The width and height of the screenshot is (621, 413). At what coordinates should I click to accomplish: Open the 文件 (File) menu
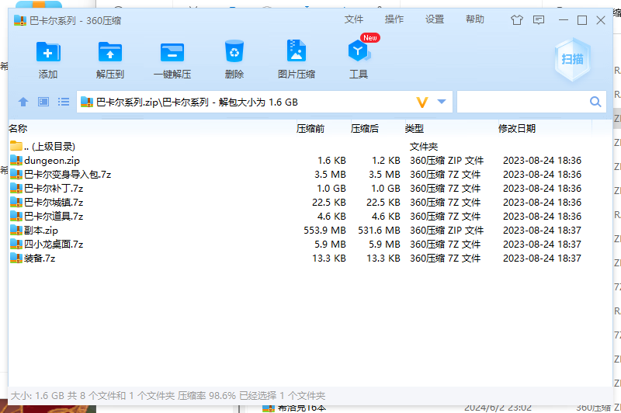tap(354, 19)
